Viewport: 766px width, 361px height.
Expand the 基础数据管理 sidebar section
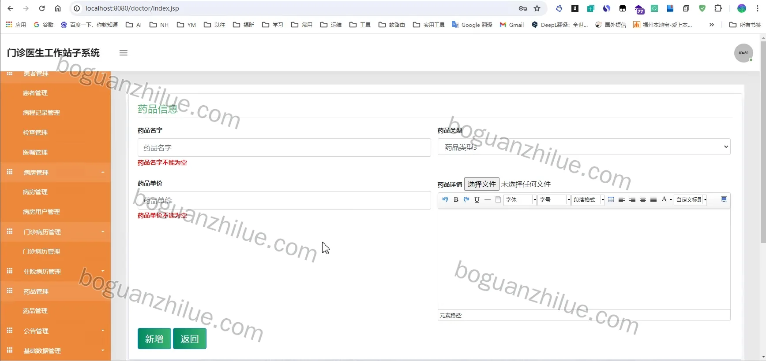point(56,351)
